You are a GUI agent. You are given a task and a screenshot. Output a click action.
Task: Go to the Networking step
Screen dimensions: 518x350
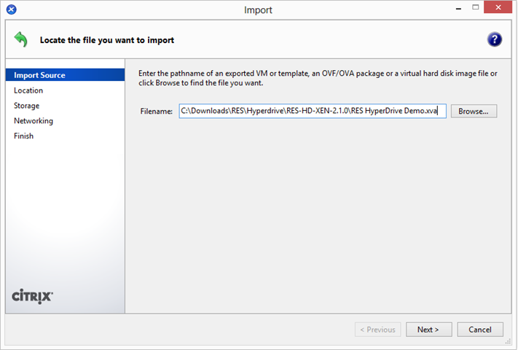click(34, 120)
